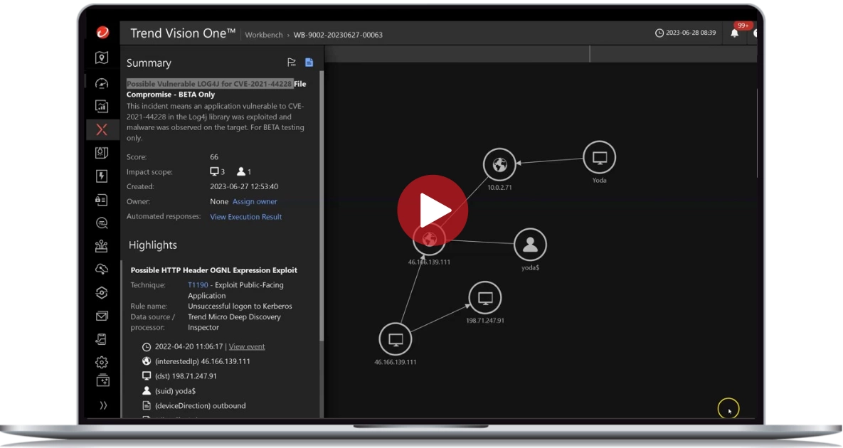This screenshot has width=843, height=448.
Task: Select the bottom 46.166.139.111 computer node
Action: (395, 339)
